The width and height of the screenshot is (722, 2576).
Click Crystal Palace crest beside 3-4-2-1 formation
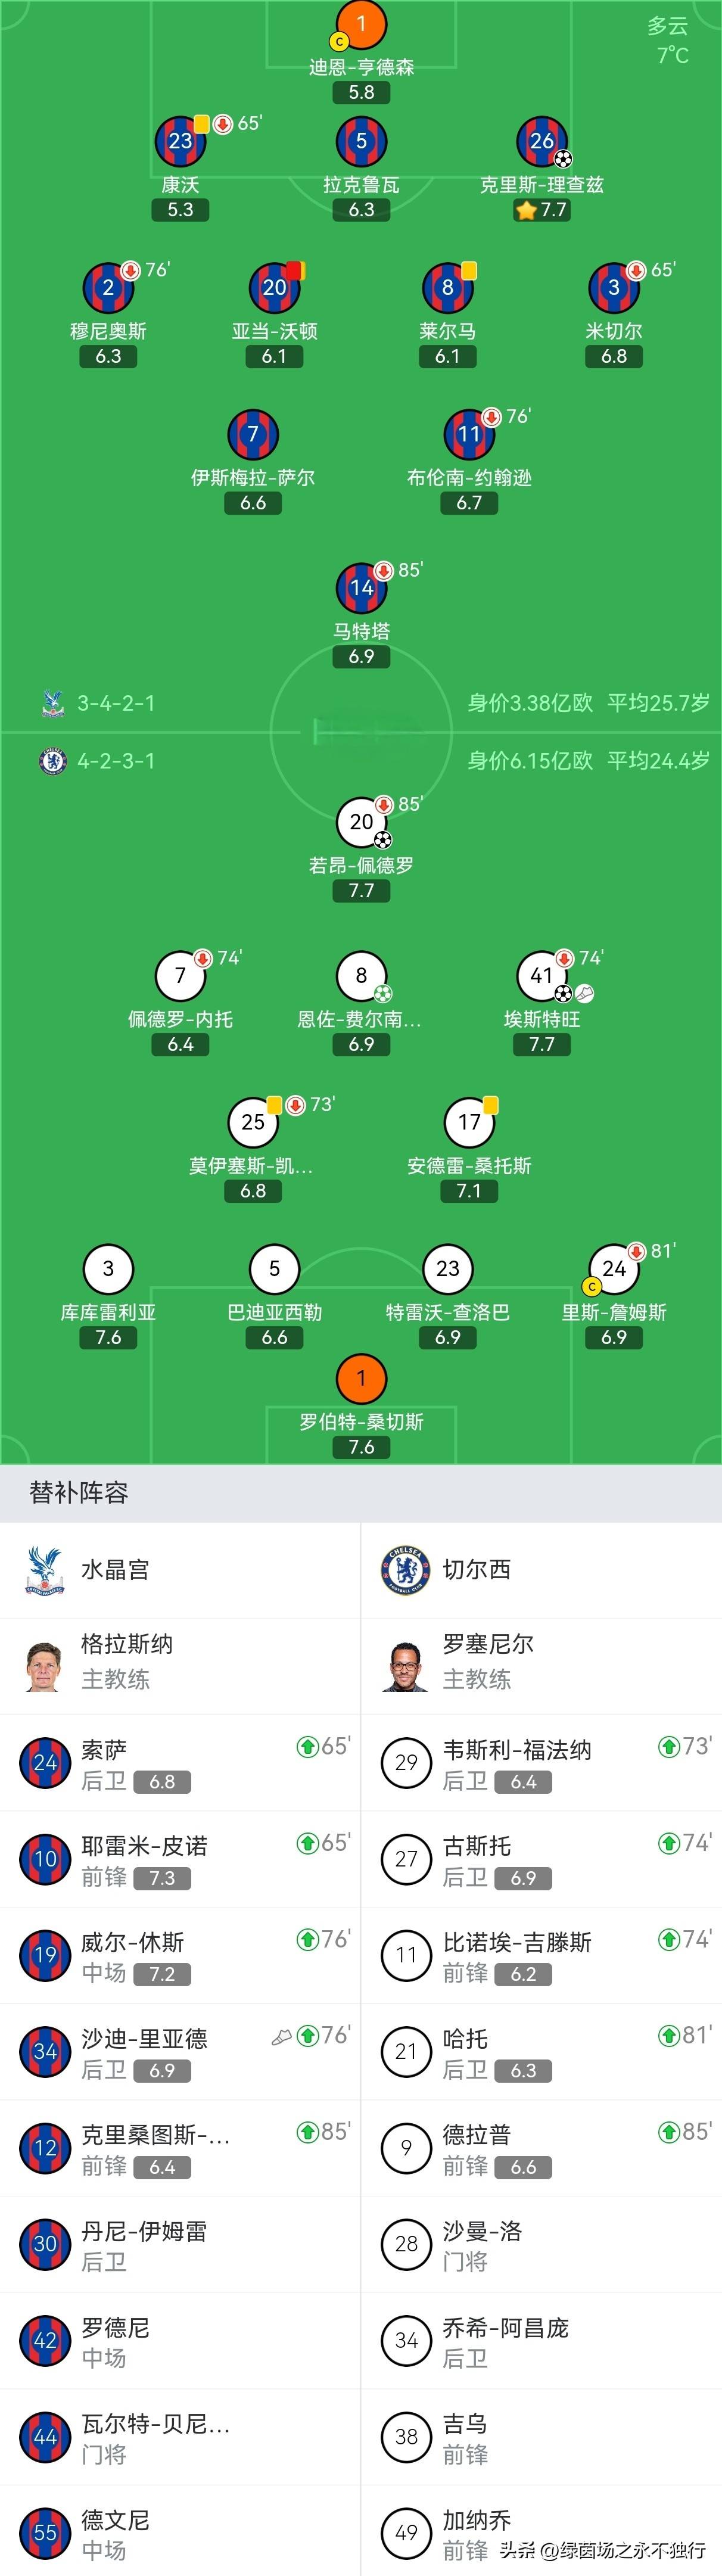(x=53, y=703)
